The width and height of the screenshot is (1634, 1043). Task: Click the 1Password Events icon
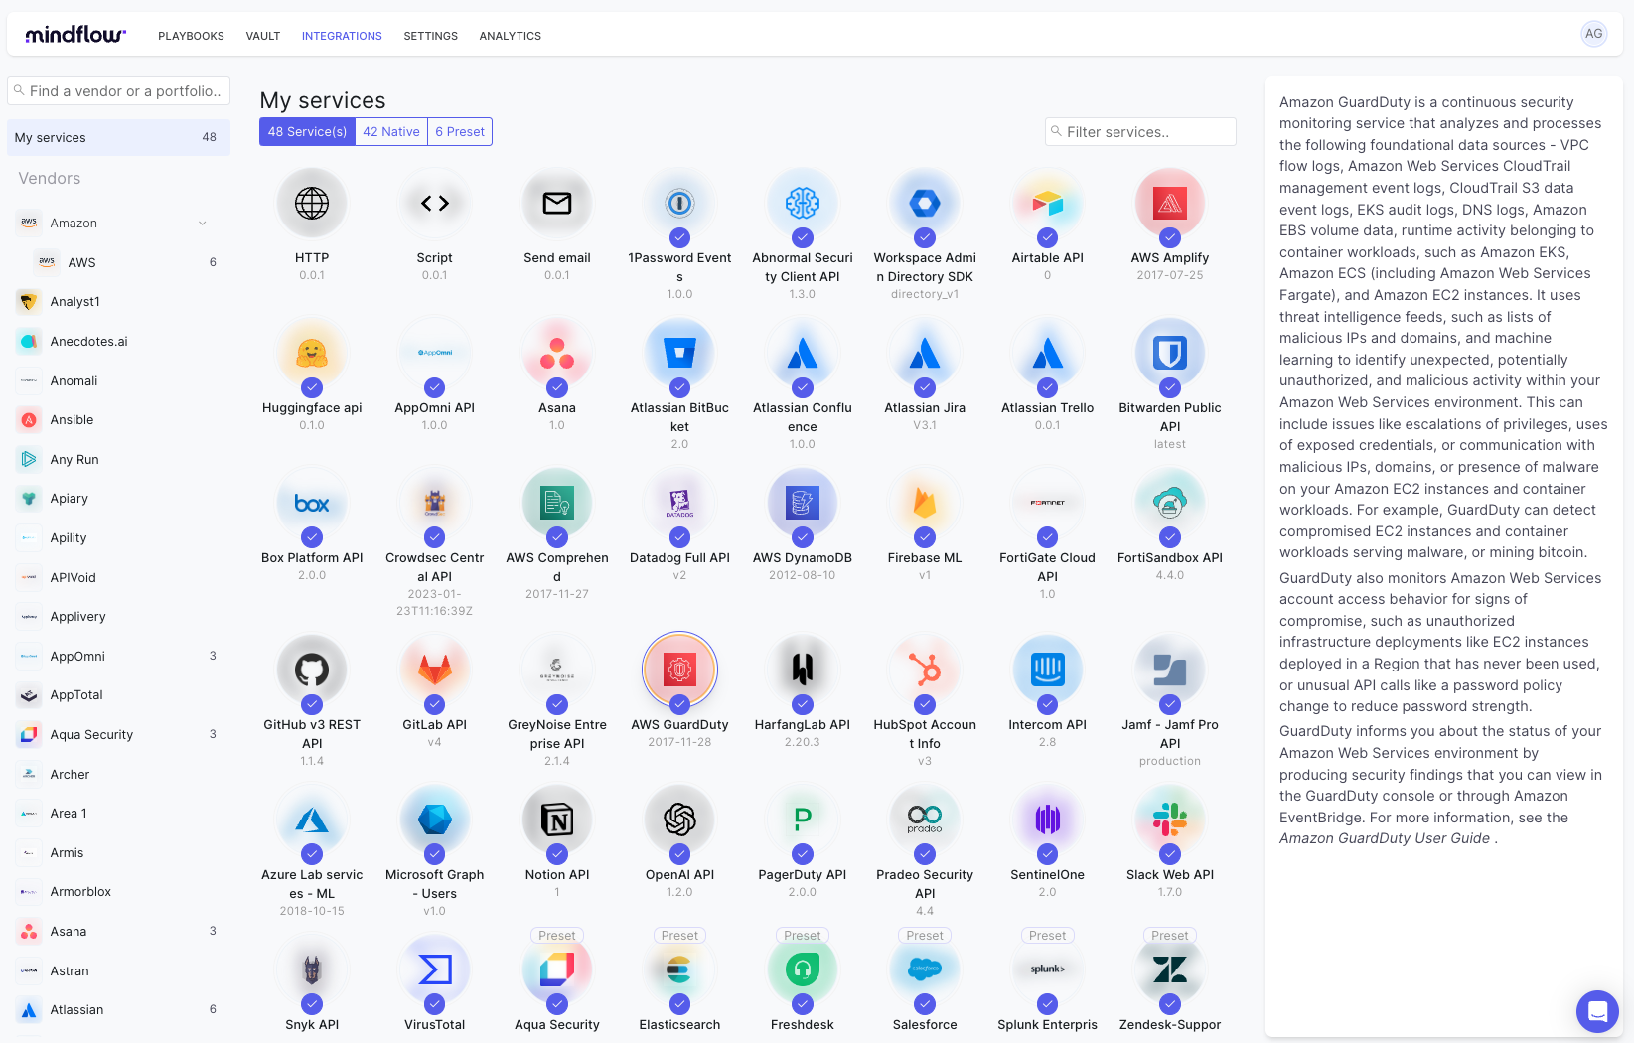click(679, 203)
